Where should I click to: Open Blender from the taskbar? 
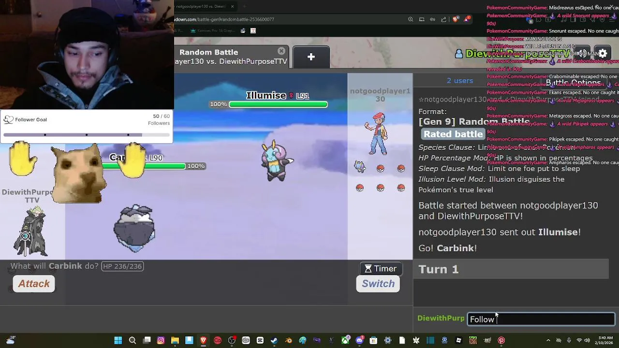(x=289, y=341)
